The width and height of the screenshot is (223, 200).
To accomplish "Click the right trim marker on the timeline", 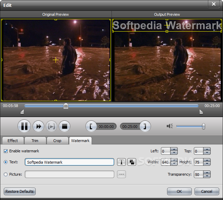I will click(x=201, y=112).
